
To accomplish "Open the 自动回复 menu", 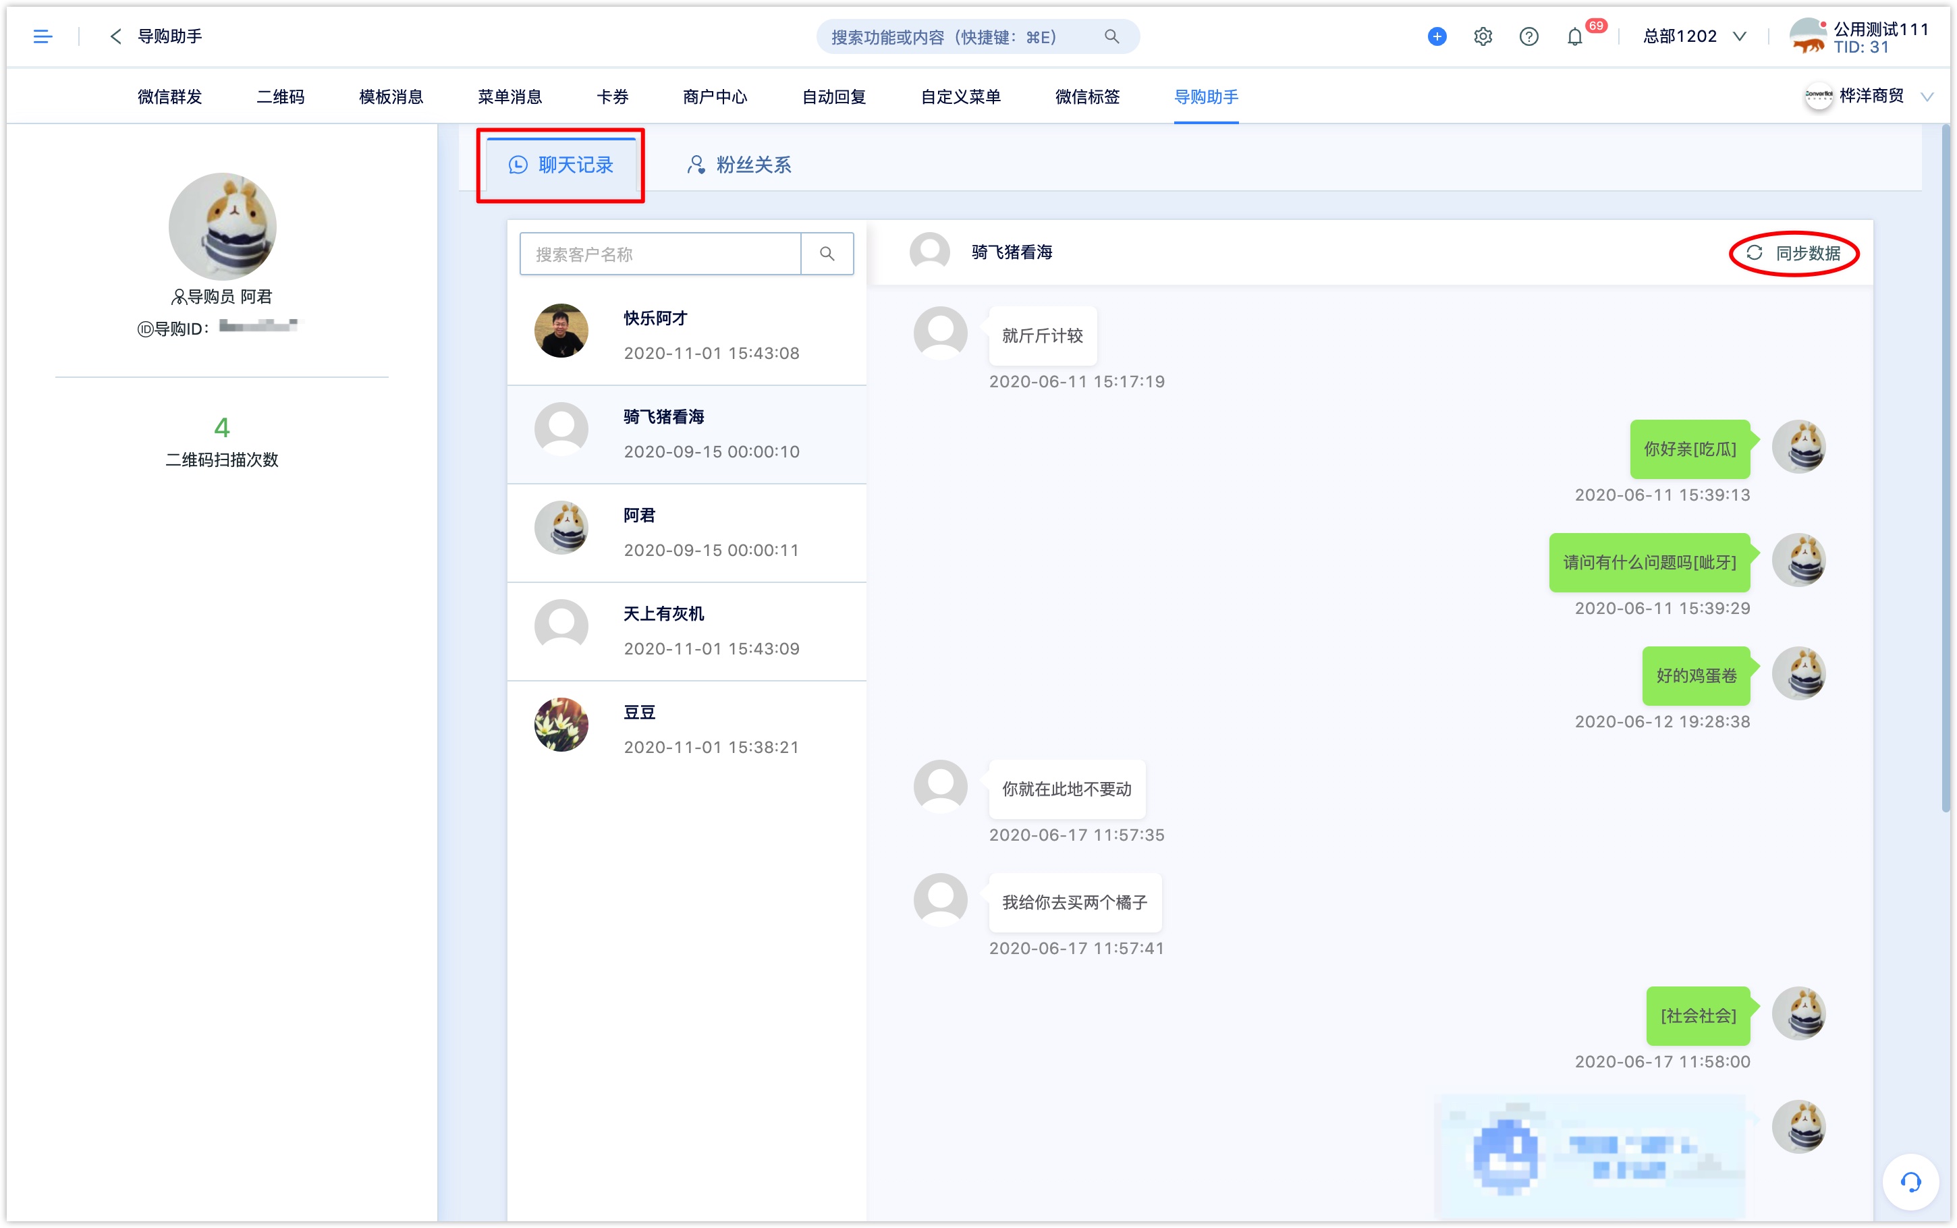I will tap(833, 96).
